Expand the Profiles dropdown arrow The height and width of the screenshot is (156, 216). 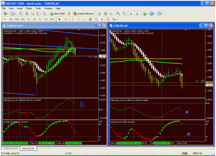[15, 14]
